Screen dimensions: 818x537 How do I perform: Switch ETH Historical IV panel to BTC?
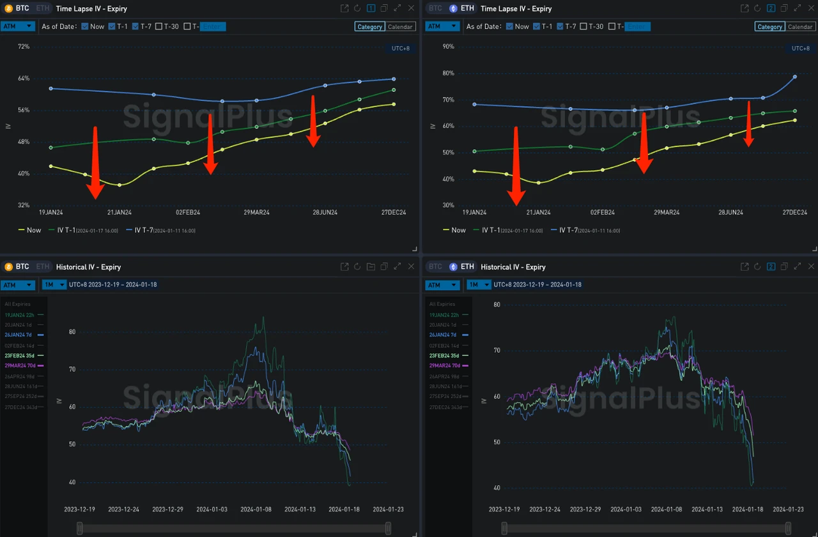pos(435,267)
